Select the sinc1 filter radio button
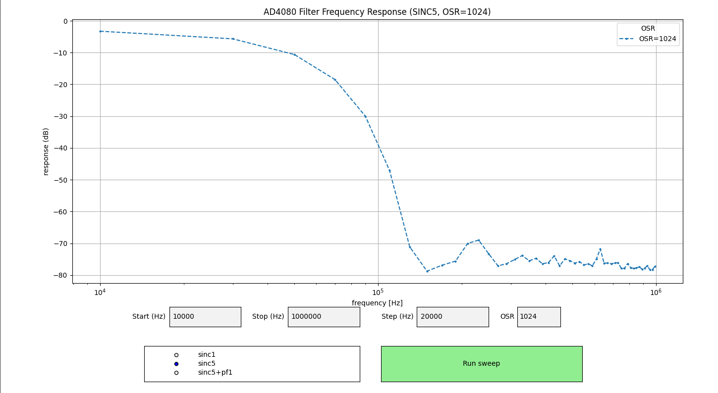Screen dimensions: 718x393 tap(176, 355)
